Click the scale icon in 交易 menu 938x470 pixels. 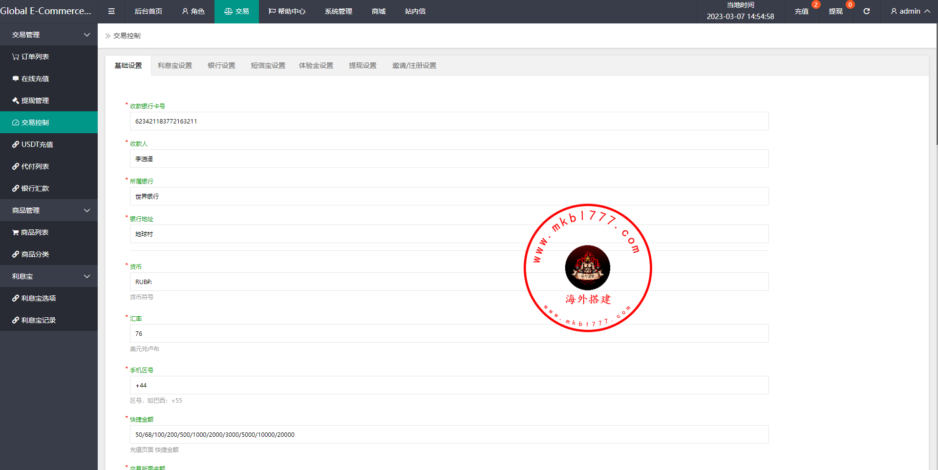[x=228, y=11]
